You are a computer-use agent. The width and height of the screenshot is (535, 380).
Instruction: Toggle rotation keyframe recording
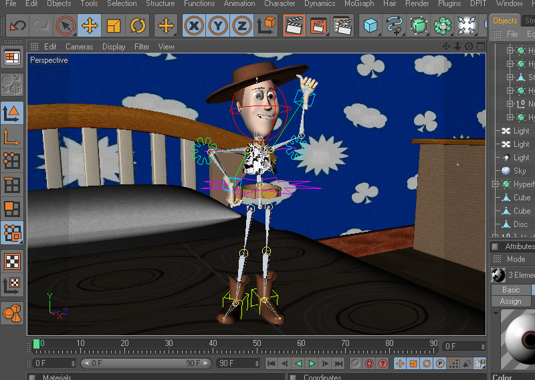point(427,363)
